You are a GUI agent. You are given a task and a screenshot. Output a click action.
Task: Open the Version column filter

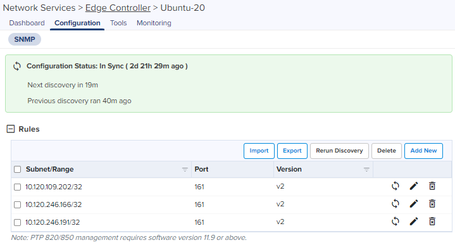[x=366, y=170]
